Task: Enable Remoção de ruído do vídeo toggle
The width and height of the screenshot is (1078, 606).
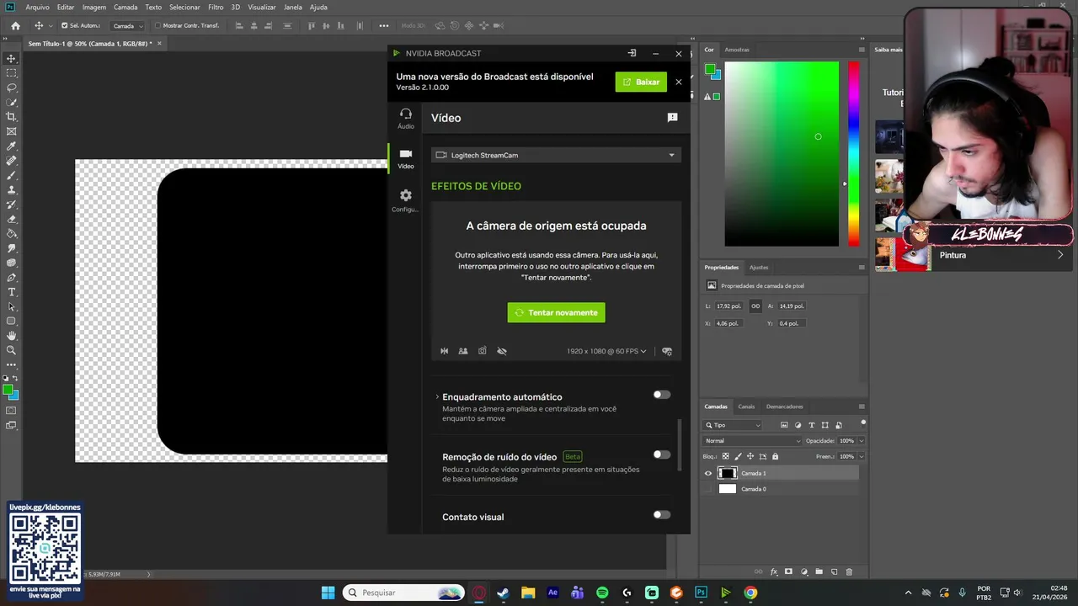Action: coord(662,454)
